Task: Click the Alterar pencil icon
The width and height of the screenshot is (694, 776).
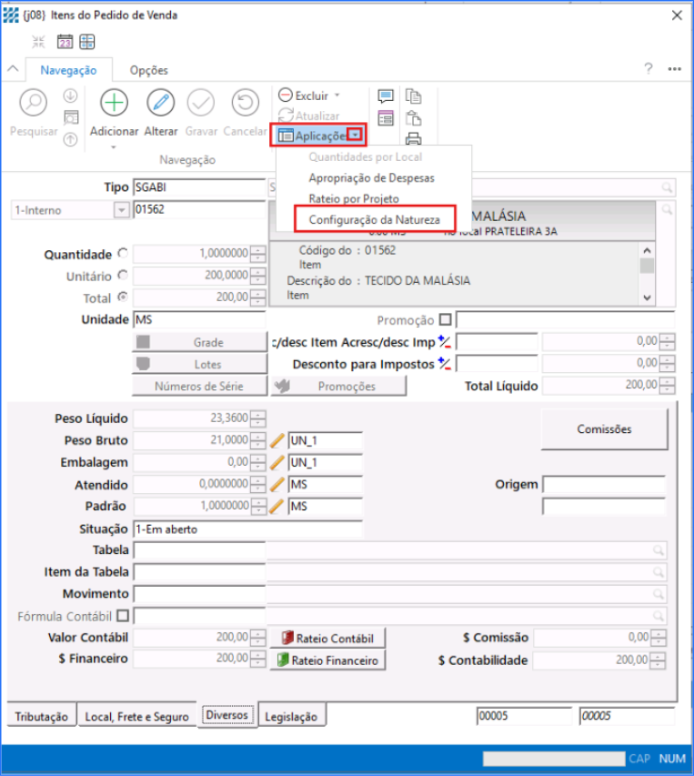Action: [160, 103]
